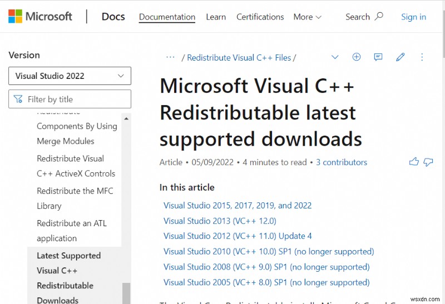Click the breadcrumb ellipsis icon
Viewport: 445px width, 304px height.
(170, 57)
